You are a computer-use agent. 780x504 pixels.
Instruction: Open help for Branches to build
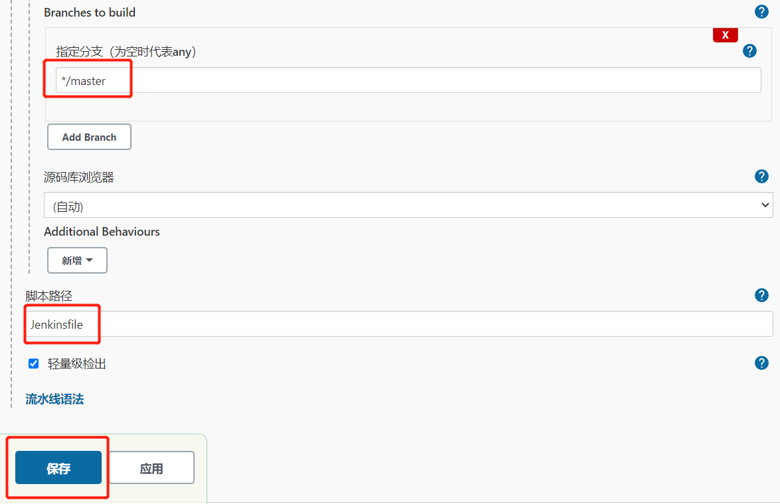click(x=761, y=12)
